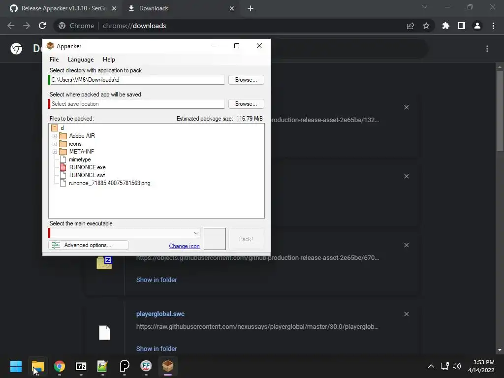Viewport: 504px width, 378px height.
Task: Open Chrome profile icon
Action: (477, 26)
